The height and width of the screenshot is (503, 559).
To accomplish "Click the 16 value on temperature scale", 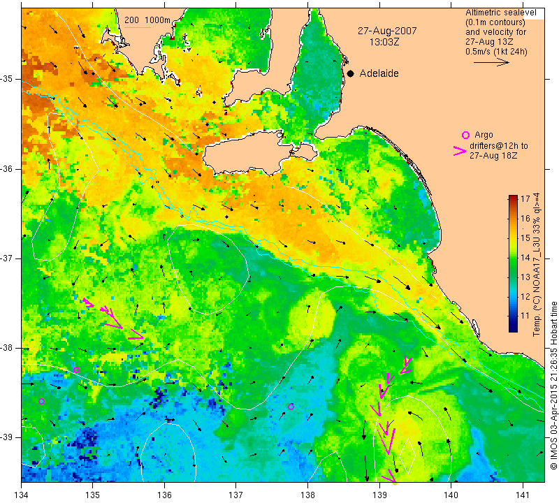I will click(x=525, y=218).
